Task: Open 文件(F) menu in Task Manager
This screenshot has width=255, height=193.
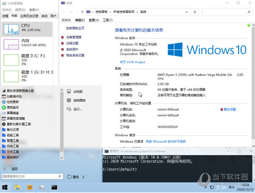Action: pyautogui.click(x=7, y=10)
